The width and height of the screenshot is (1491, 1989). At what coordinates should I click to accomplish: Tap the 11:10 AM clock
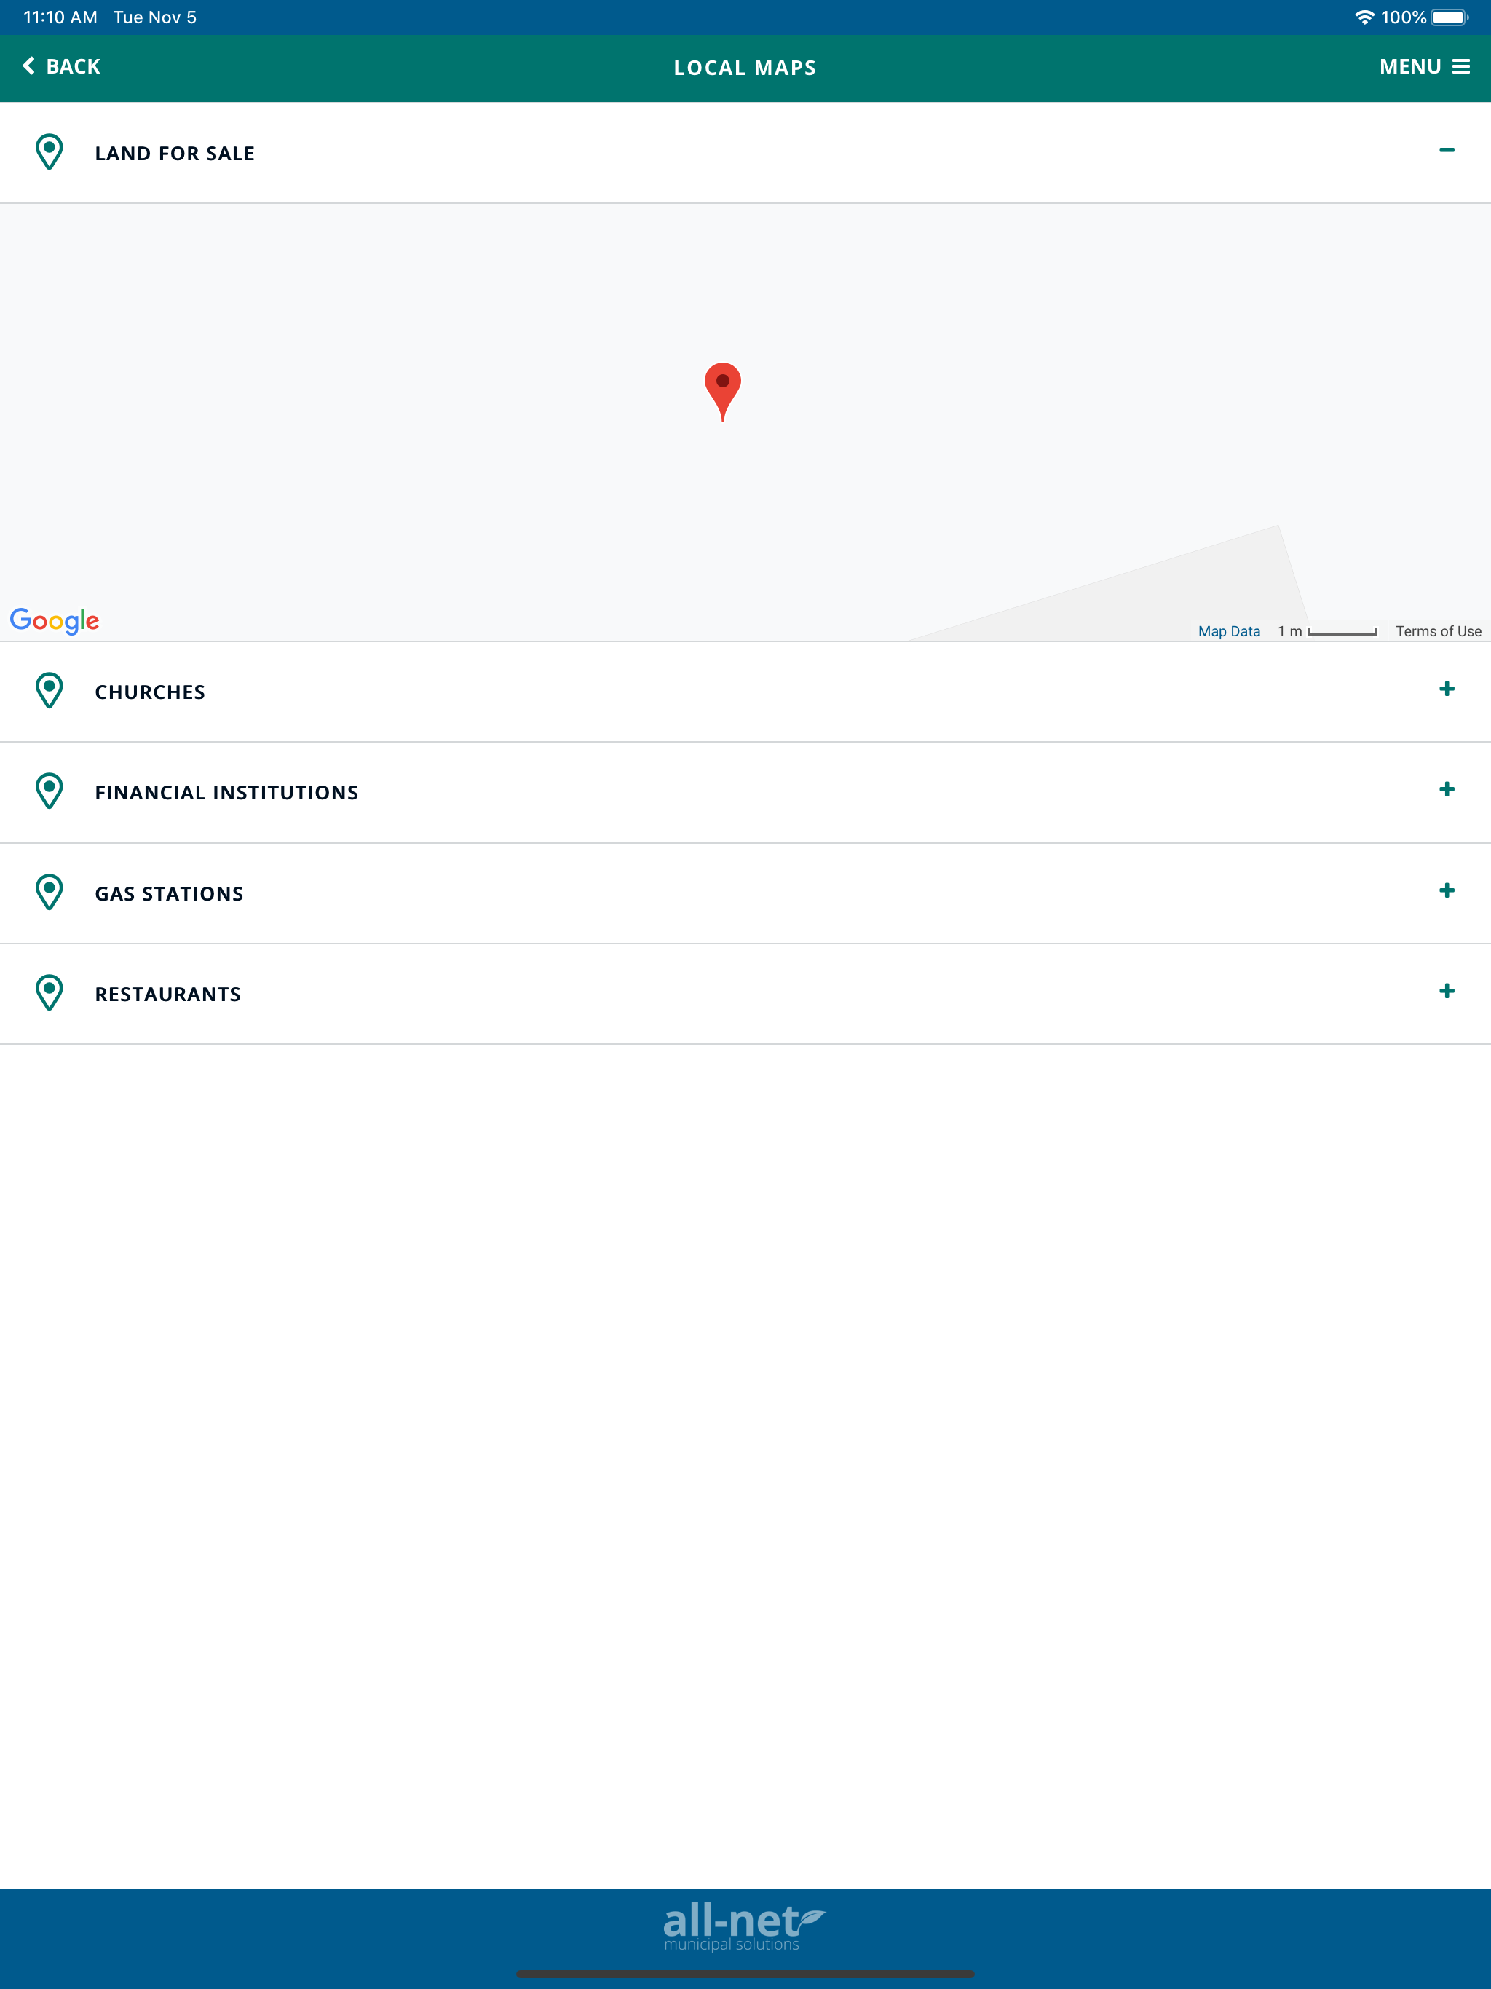coord(60,17)
